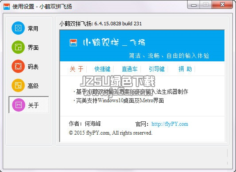Click the author name 何海峰
Viewport: 236px width, 172px height.
(x=92, y=124)
